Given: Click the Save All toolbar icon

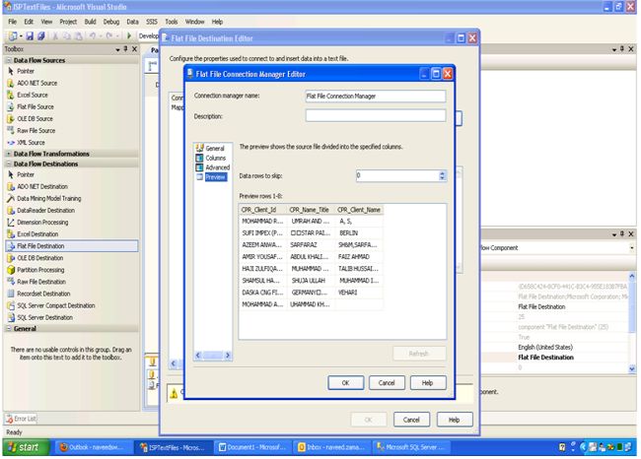Looking at the screenshot, I should (x=40, y=35).
